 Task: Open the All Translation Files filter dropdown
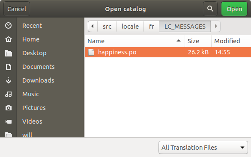coord(203,148)
